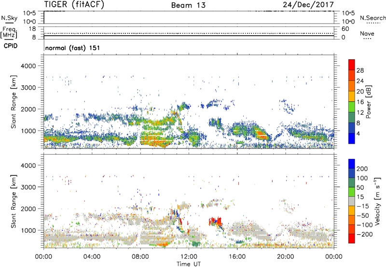Click the 10^5 tick beside N.Sky
This screenshot has width=386, height=267.
tap(29, 13)
